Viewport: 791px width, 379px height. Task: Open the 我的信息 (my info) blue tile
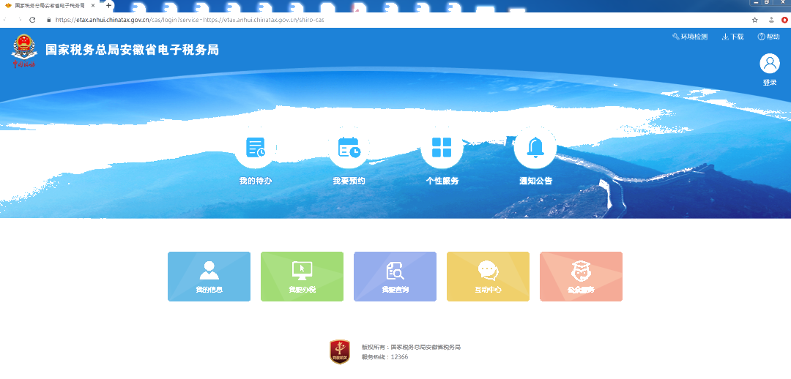[x=209, y=277]
